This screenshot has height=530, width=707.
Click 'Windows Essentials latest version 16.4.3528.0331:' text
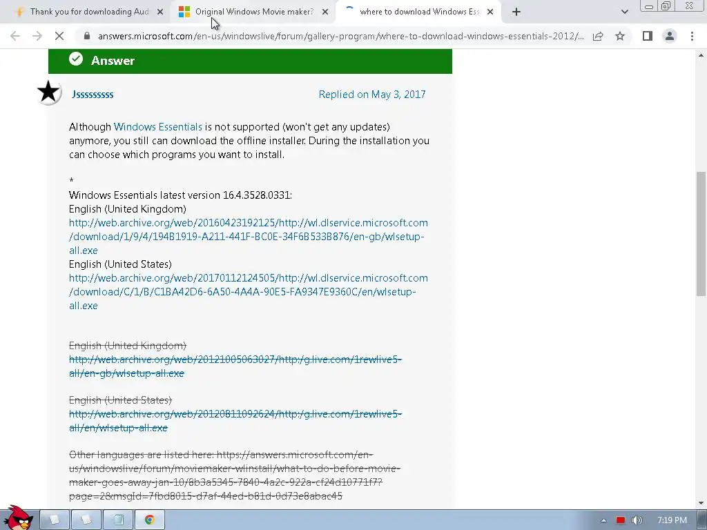pos(180,195)
